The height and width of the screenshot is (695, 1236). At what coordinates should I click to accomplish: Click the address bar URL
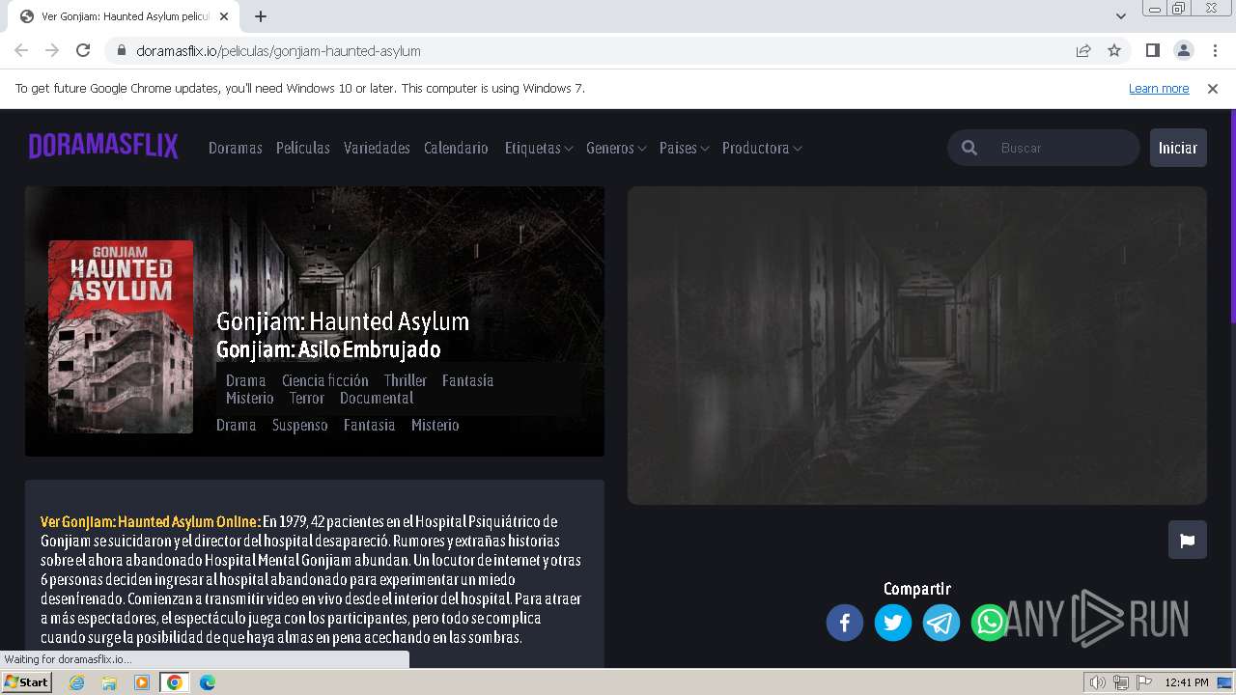(x=279, y=50)
